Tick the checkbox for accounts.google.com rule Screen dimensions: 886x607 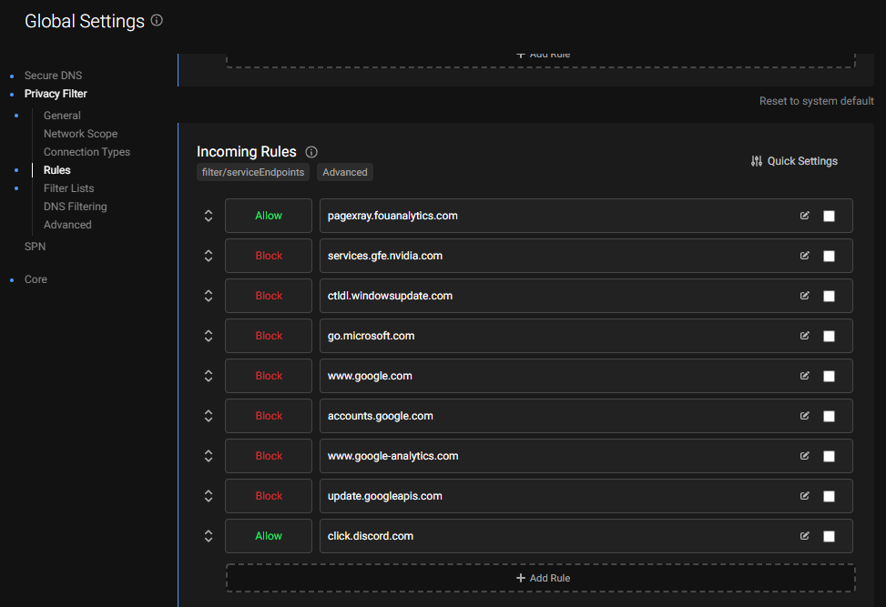pyautogui.click(x=829, y=416)
